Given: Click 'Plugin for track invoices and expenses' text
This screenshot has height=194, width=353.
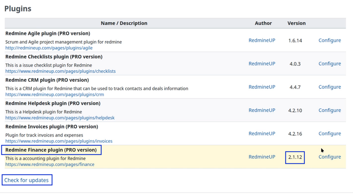Looking at the screenshot, I should 44,135.
